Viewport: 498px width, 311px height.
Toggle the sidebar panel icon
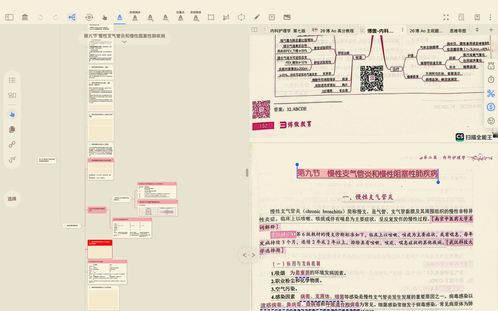9,17
